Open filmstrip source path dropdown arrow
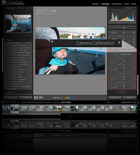 point(71,102)
